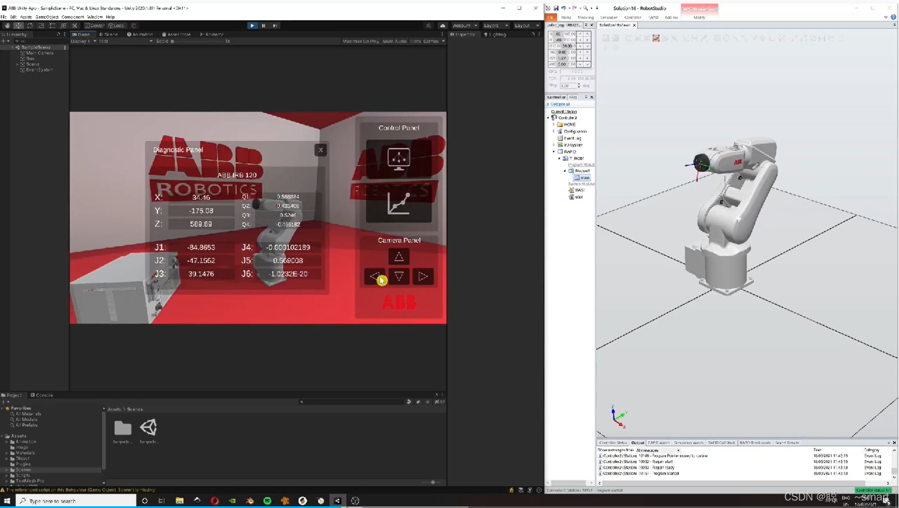Click the Undo icon in RobotStudio
Viewport: 899px width, 508px height.
pos(563,8)
